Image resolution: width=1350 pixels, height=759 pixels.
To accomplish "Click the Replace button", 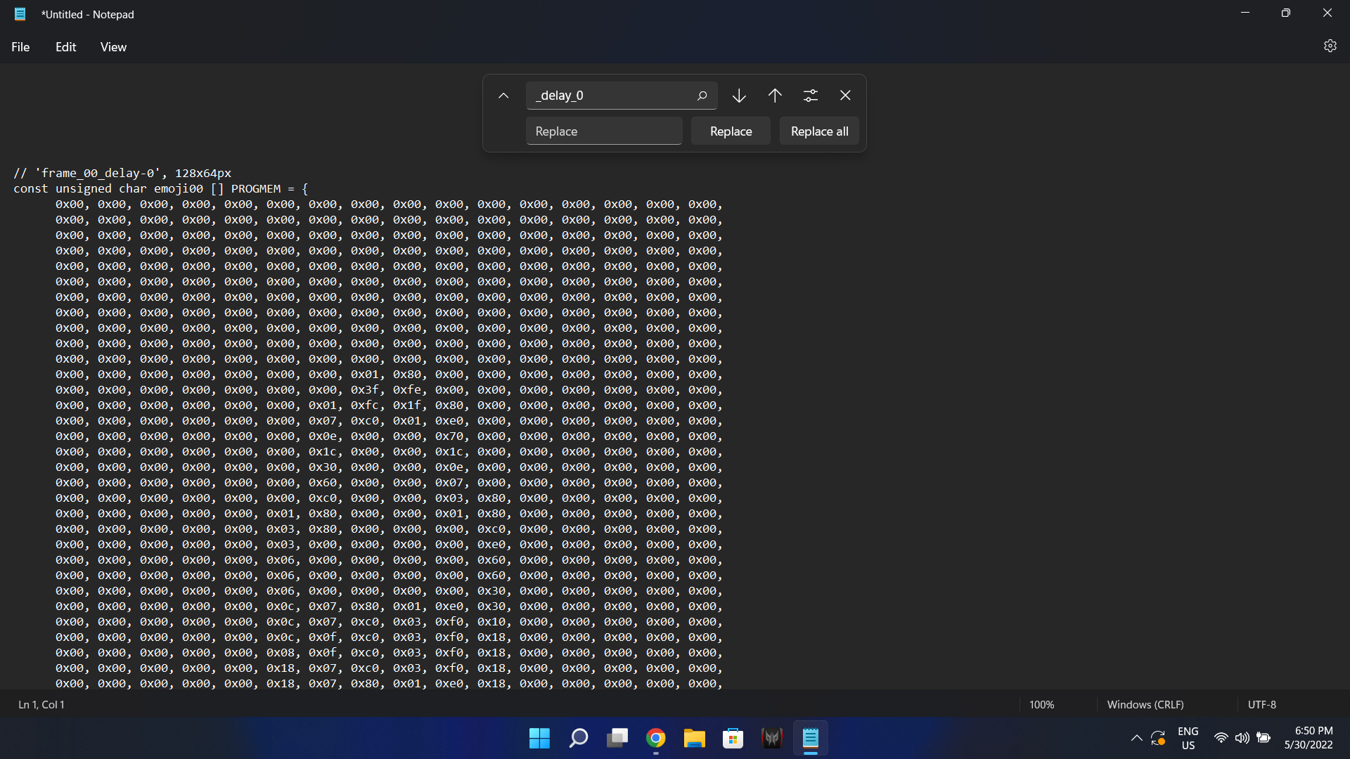I will point(731,131).
